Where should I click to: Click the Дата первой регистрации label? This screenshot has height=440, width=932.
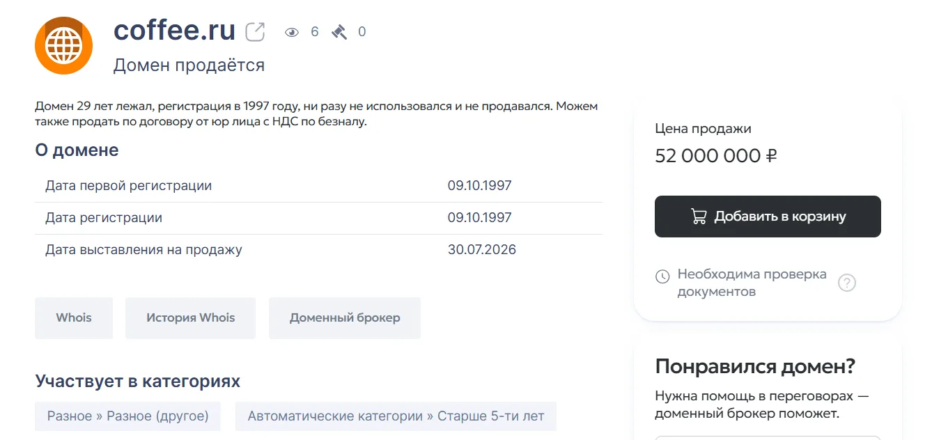(129, 186)
